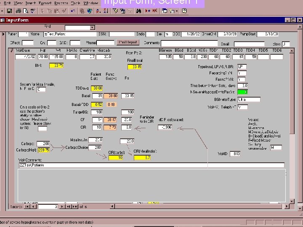Click the new record navigation button
The width and height of the screenshot is (303, 227).
(75, 206)
